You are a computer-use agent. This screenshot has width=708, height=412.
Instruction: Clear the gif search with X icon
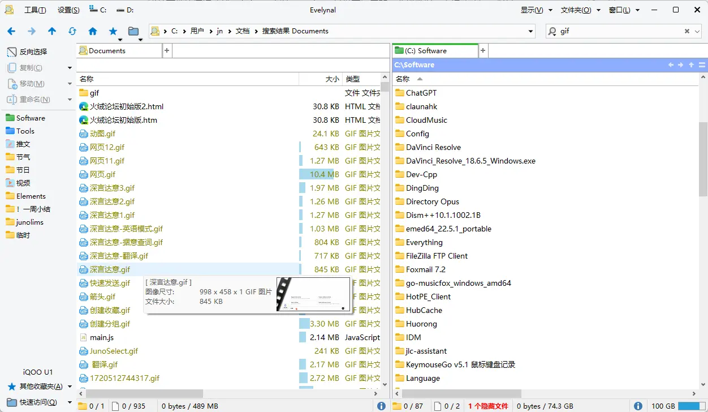(687, 32)
